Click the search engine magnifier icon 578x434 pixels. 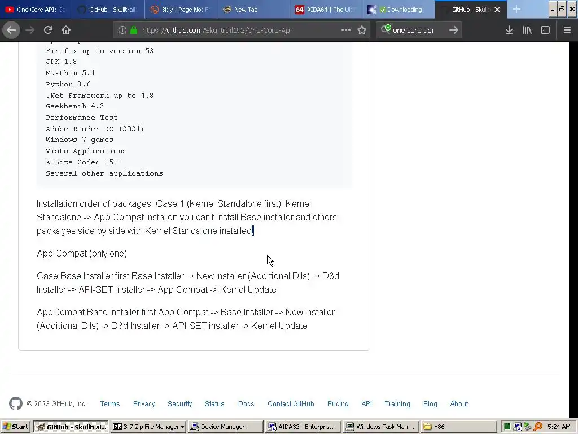386,29
